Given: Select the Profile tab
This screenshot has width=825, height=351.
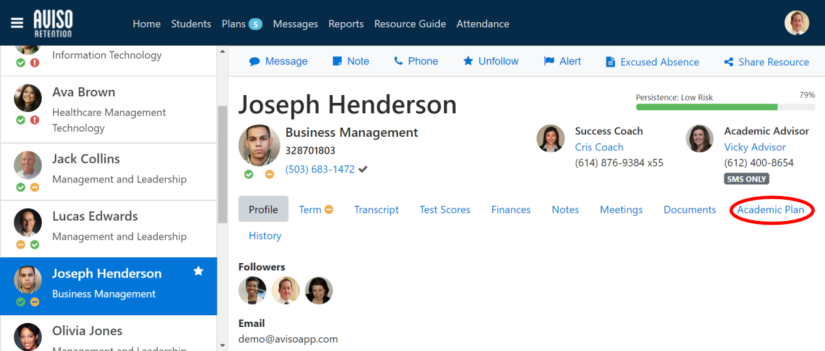Looking at the screenshot, I should (x=263, y=209).
